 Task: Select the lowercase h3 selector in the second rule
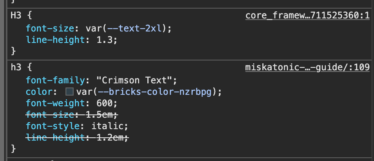[x=16, y=68]
